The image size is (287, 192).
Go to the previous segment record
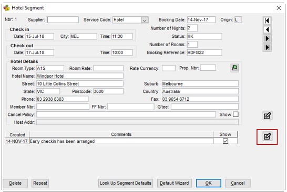[267, 29]
